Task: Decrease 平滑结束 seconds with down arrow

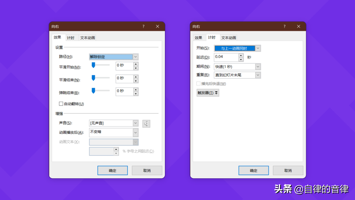Action: [136, 81]
